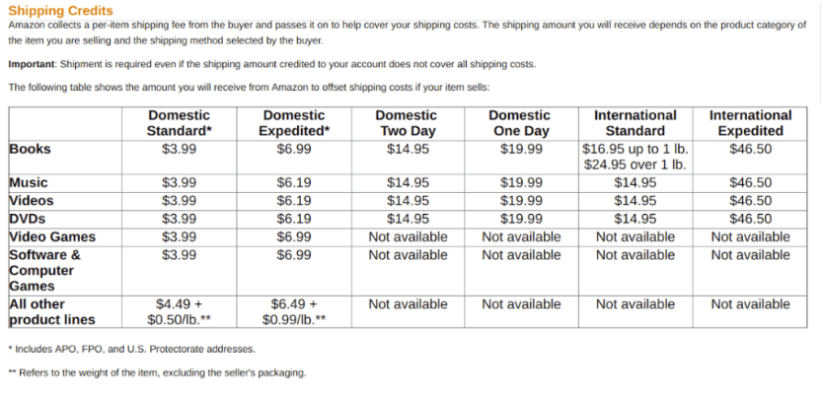Screen dimensions: 823x395
Task: Click the Video Games row label
Action: (52, 236)
